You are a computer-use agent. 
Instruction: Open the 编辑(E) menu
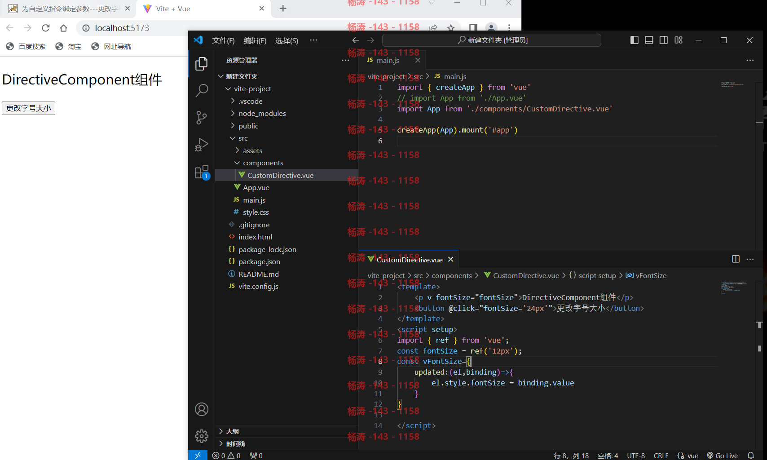click(x=255, y=40)
